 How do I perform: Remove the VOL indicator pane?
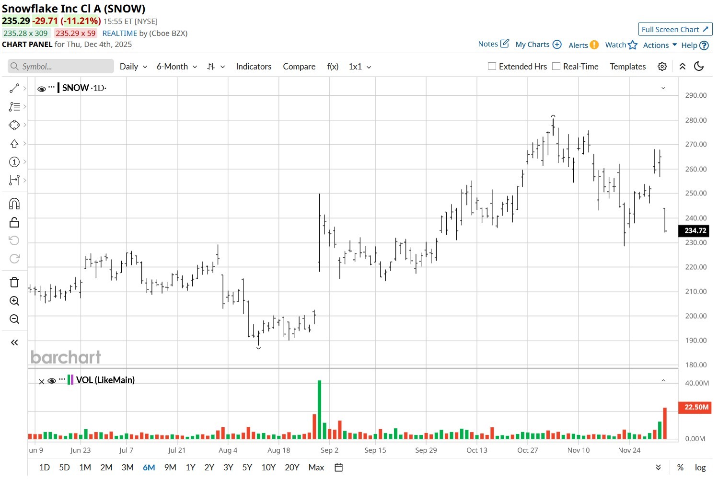pyautogui.click(x=42, y=381)
